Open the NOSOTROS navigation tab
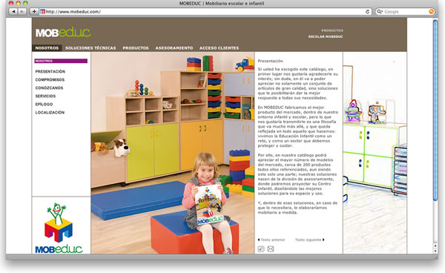 coord(47,48)
